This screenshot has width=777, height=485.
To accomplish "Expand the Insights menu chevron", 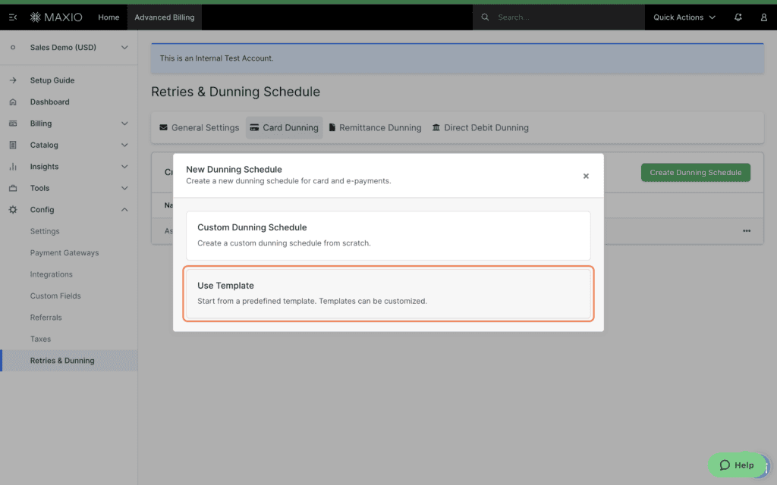I will pyautogui.click(x=124, y=167).
